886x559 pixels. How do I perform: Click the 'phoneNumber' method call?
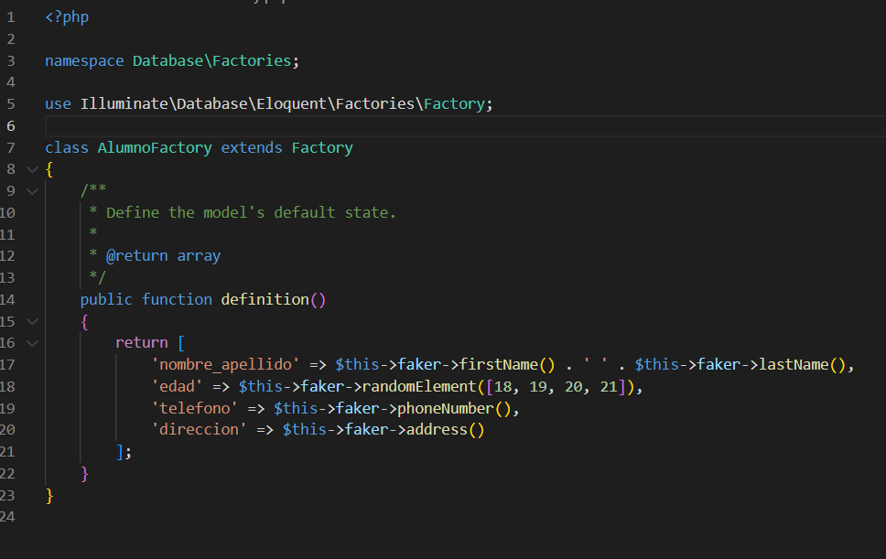pos(445,408)
